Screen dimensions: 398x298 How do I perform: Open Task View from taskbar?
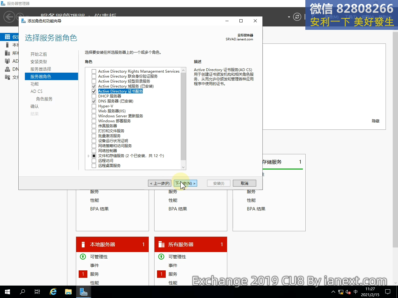(37, 292)
